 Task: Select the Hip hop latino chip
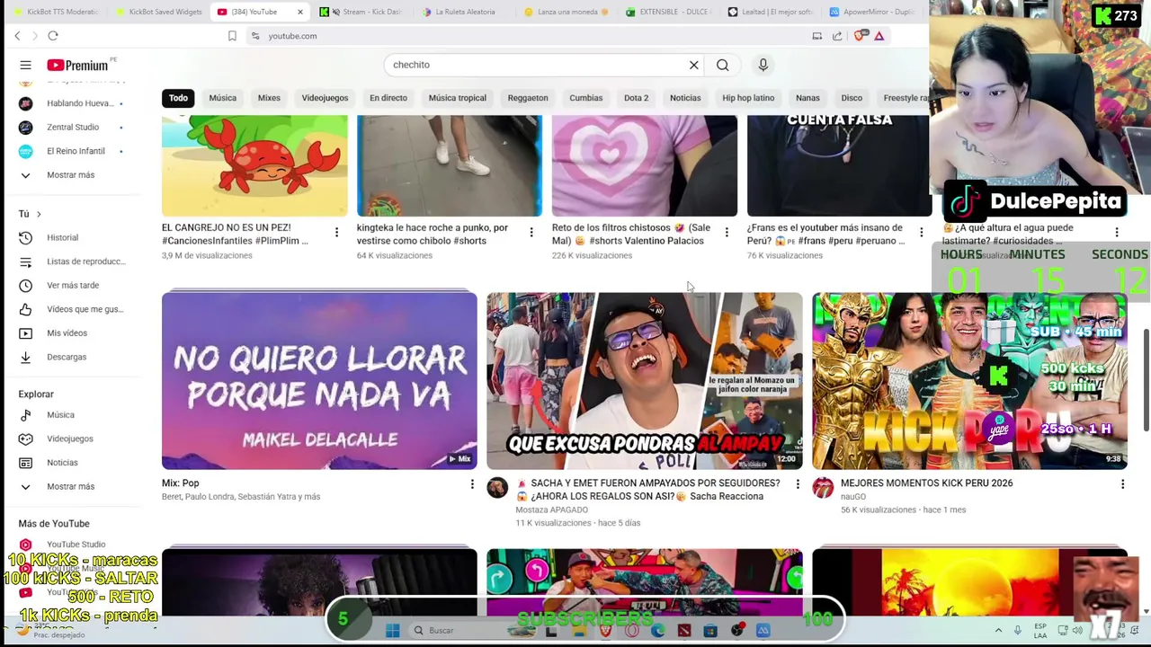pyautogui.click(x=748, y=98)
